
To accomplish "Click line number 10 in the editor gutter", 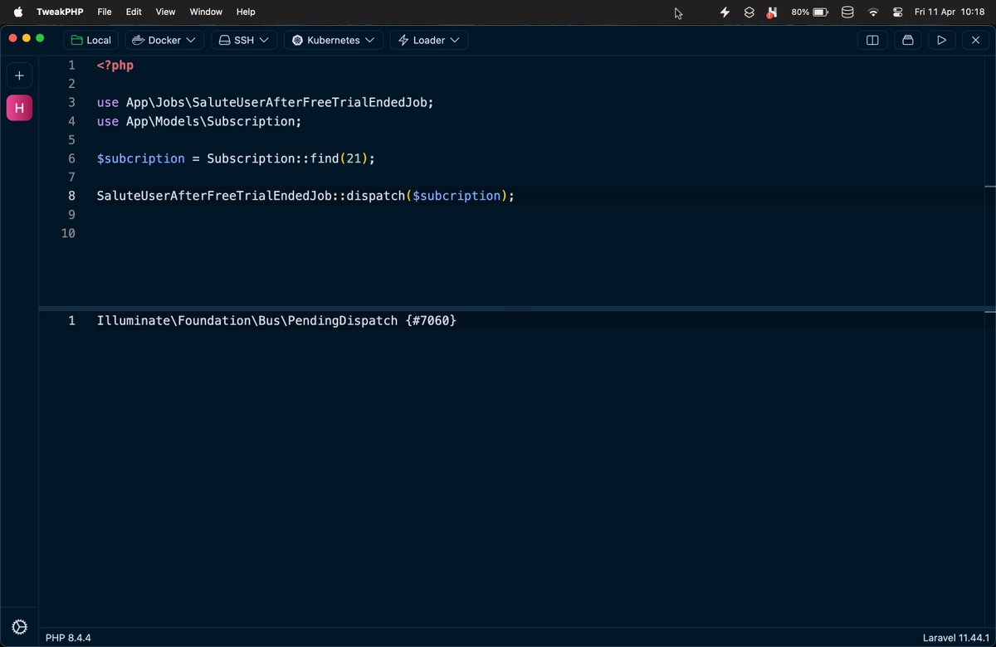I will tap(68, 233).
